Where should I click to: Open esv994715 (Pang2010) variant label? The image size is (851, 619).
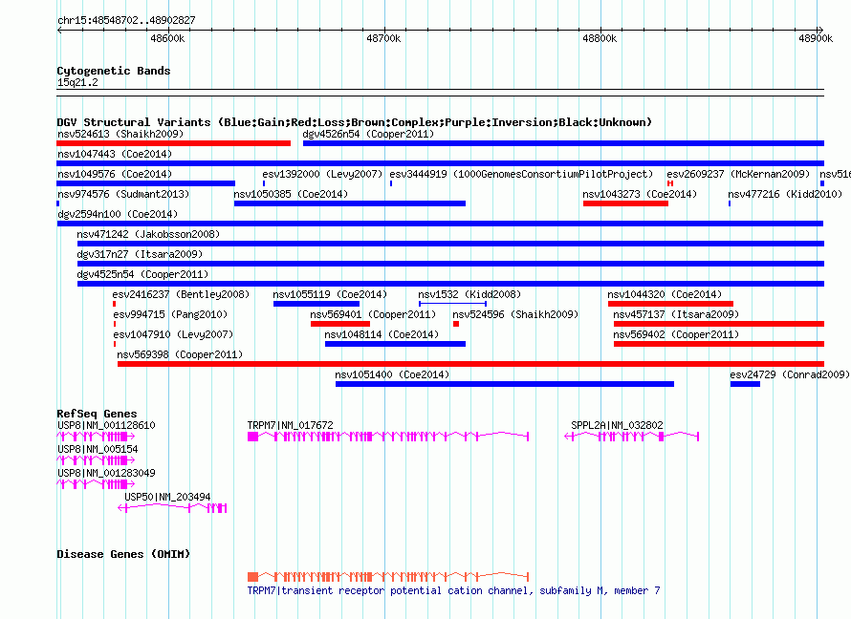[x=170, y=314]
